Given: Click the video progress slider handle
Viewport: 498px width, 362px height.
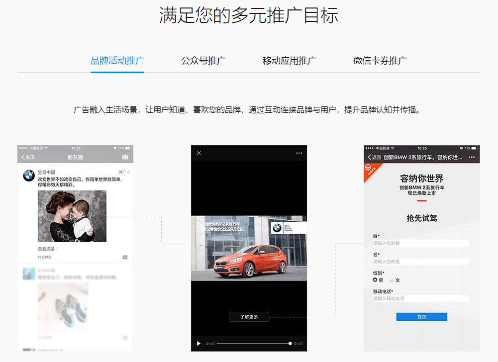Looking at the screenshot, I should pyautogui.click(x=290, y=344).
